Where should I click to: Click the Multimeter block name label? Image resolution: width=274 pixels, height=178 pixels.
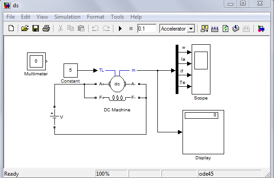tap(36, 74)
